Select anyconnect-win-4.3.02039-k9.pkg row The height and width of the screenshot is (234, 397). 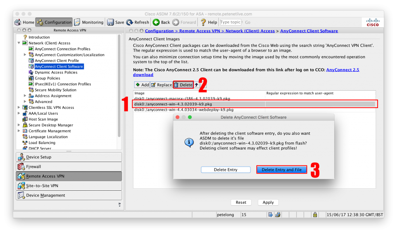pos(254,104)
